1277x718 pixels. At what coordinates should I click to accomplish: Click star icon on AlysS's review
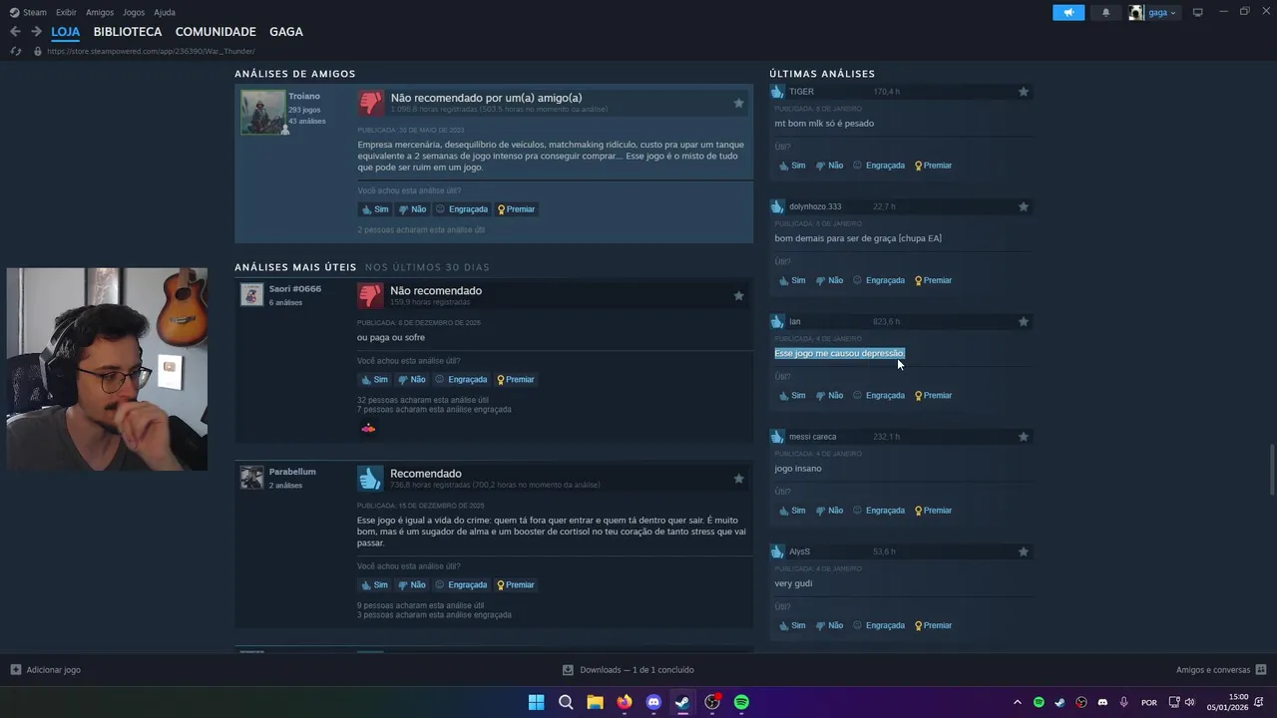[1023, 551]
